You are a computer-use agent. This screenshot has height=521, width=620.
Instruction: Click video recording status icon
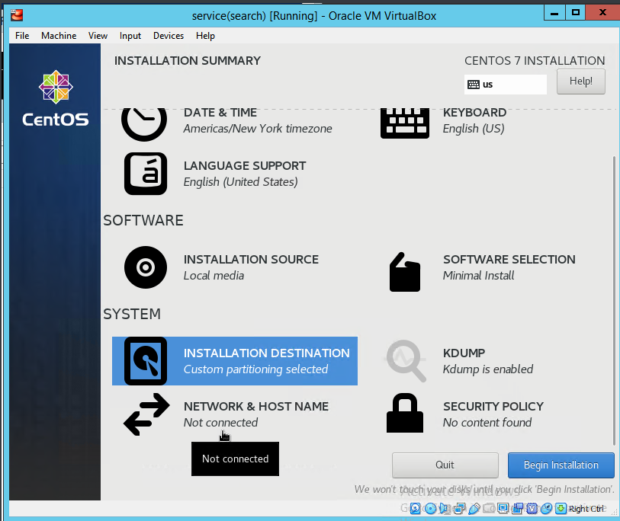[517, 508]
